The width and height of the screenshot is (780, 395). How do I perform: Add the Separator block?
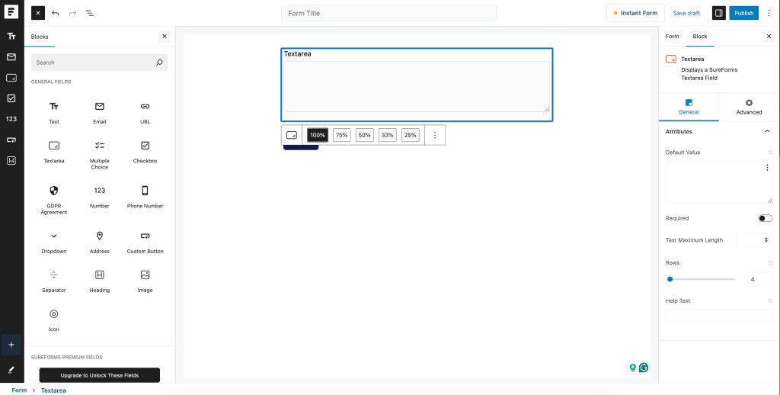[53, 279]
